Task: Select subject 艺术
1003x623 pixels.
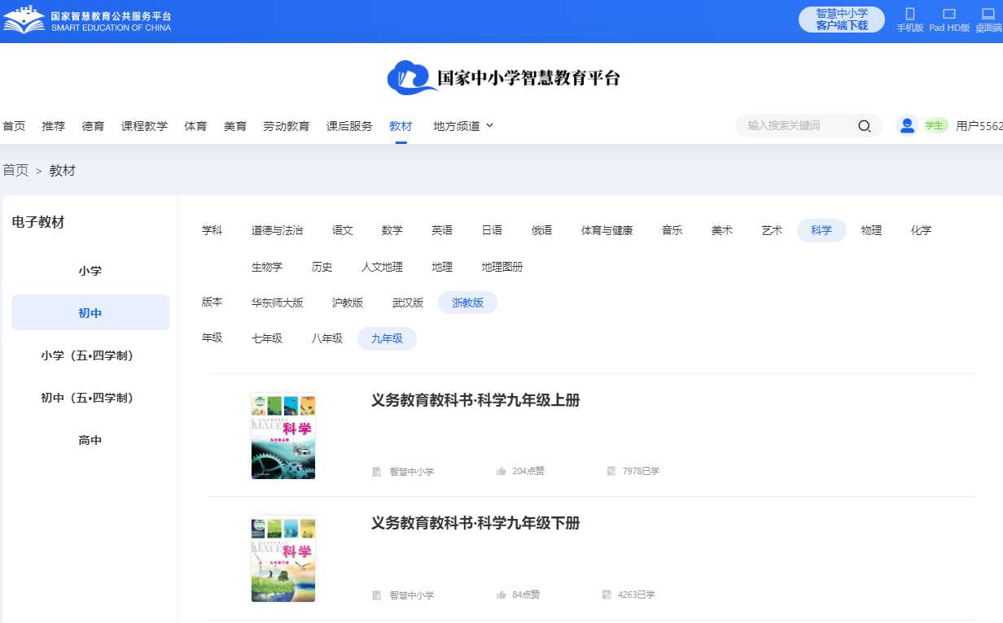Action: (772, 230)
